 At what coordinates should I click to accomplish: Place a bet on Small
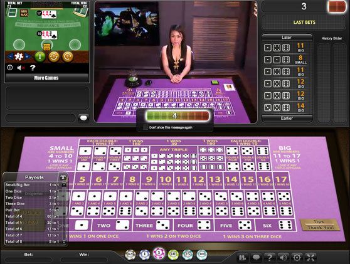61,157
